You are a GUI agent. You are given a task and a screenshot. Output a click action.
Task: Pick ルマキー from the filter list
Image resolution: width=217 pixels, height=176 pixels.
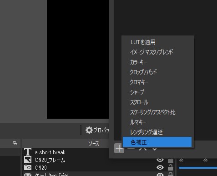click(x=157, y=122)
